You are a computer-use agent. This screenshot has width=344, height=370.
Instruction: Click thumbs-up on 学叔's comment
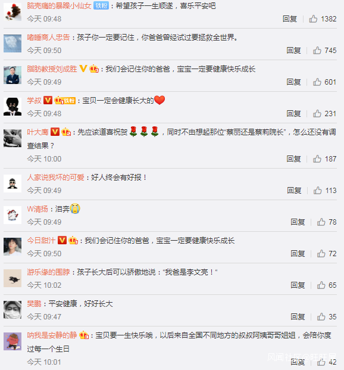[x=317, y=113]
